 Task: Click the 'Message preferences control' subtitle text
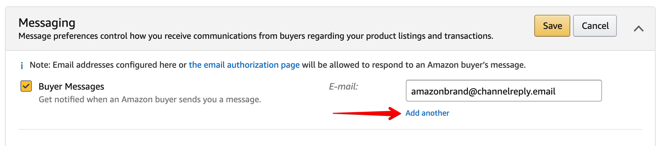click(256, 36)
